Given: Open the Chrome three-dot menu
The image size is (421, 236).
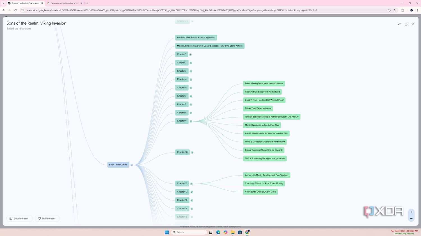Looking at the screenshot, I should pyautogui.click(x=417, y=10).
